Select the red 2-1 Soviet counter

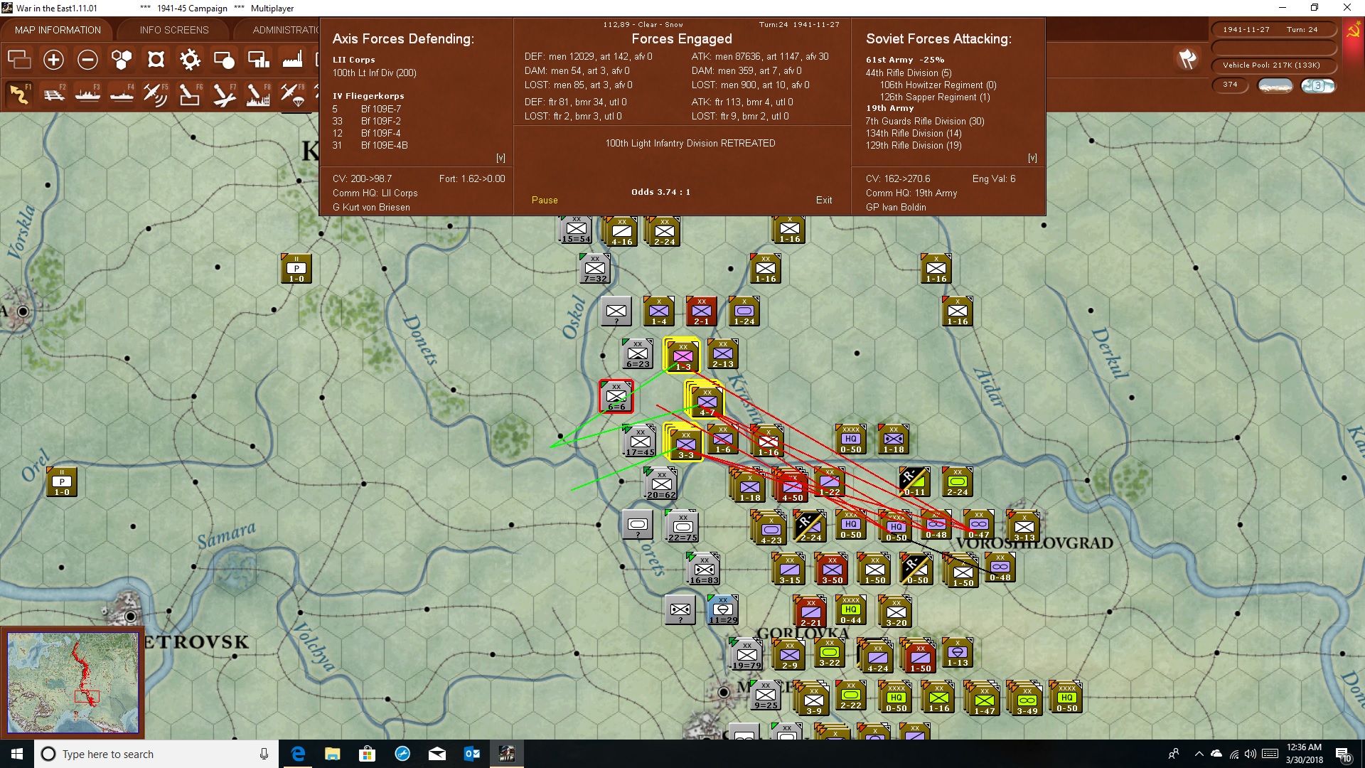tap(702, 311)
